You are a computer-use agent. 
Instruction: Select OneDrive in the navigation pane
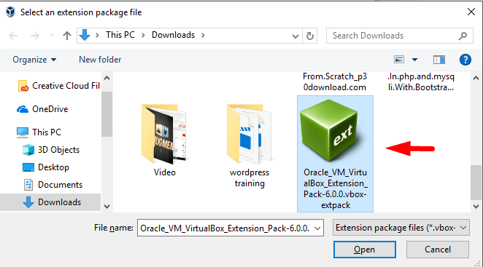(42, 109)
